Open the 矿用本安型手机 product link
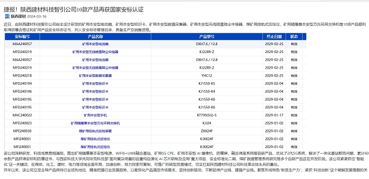 point(95,115)
